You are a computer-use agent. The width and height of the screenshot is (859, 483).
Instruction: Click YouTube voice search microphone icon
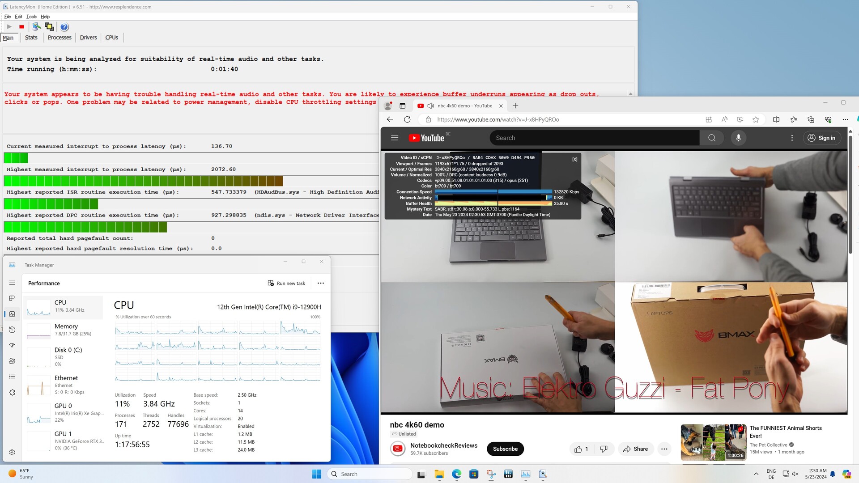[x=738, y=138]
